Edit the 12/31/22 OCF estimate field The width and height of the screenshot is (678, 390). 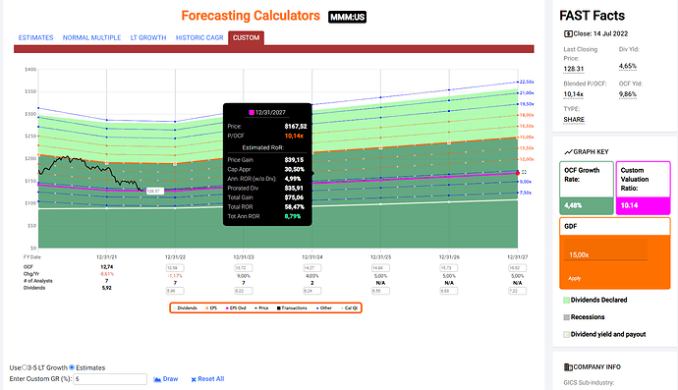click(175, 268)
